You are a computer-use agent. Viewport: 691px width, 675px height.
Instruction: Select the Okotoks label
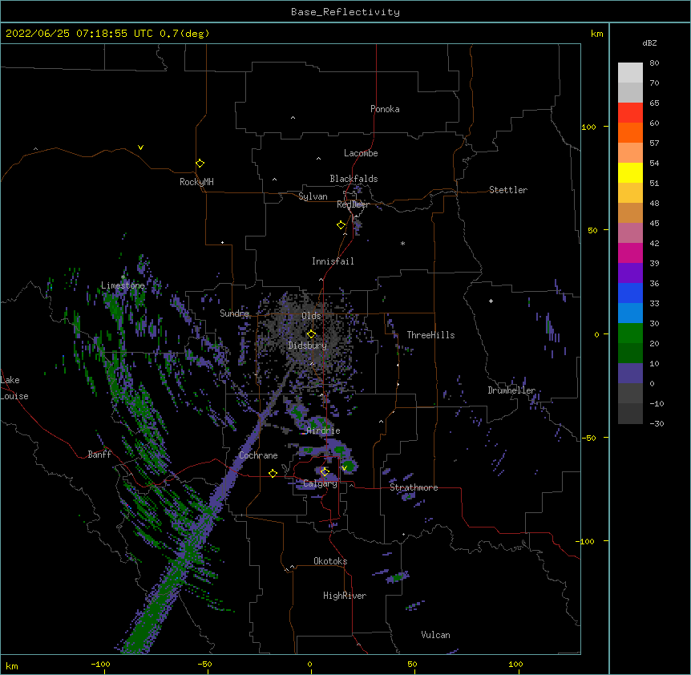(x=330, y=561)
